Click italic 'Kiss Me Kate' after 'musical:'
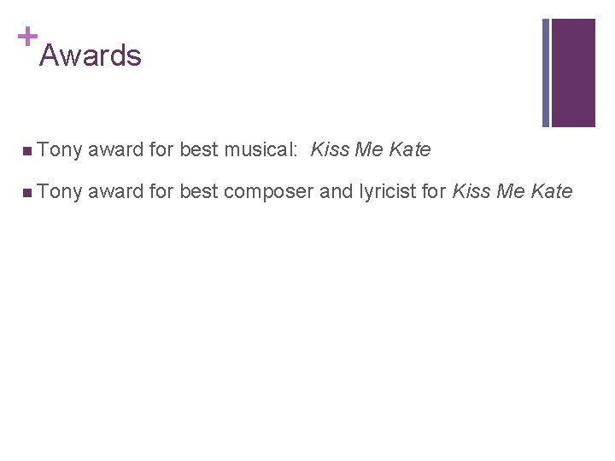The width and height of the screenshot is (615, 461). (371, 149)
